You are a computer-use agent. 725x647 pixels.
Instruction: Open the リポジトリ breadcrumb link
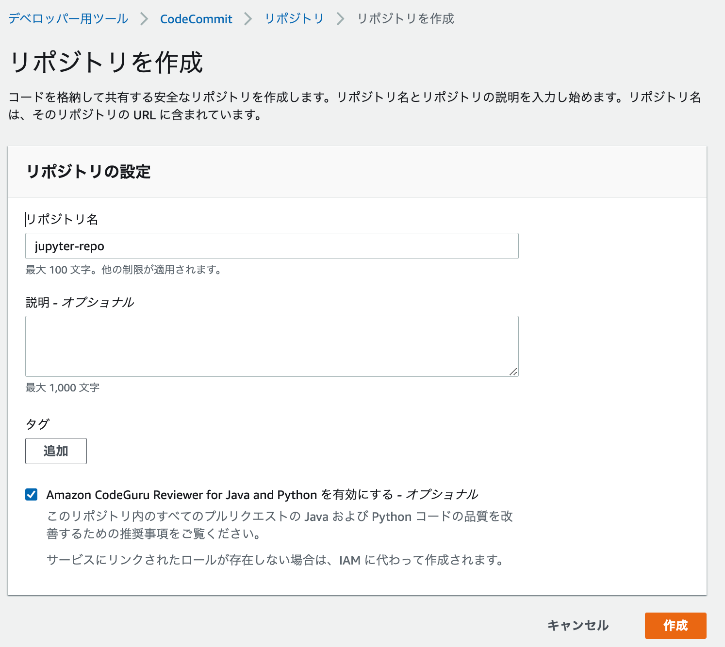[x=294, y=19]
